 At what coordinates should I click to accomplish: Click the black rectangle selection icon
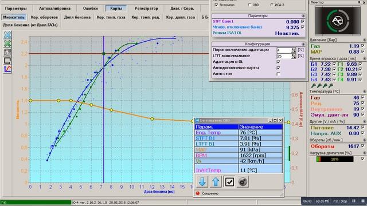[x=7, y=61]
